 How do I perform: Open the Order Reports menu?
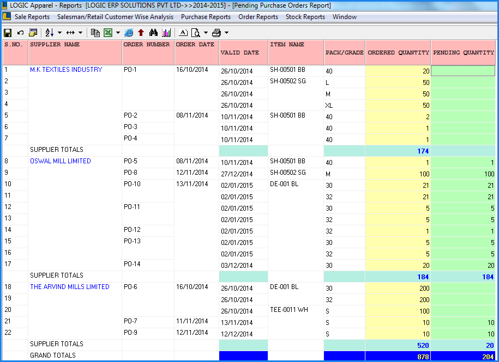coord(258,17)
